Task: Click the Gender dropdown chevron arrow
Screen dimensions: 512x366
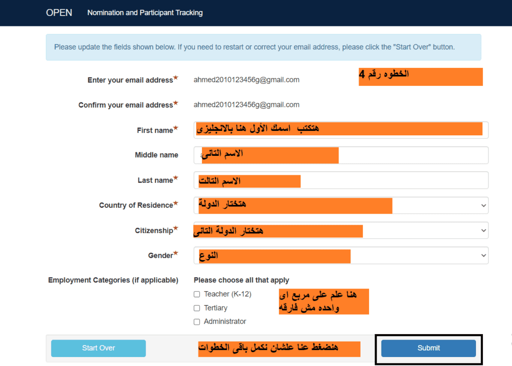Action: (483, 255)
